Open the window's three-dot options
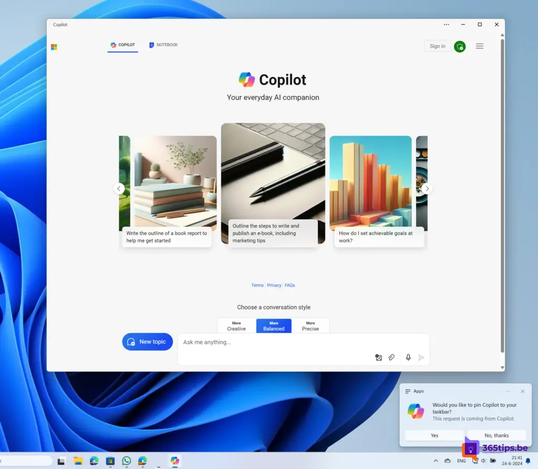 pyautogui.click(x=447, y=24)
